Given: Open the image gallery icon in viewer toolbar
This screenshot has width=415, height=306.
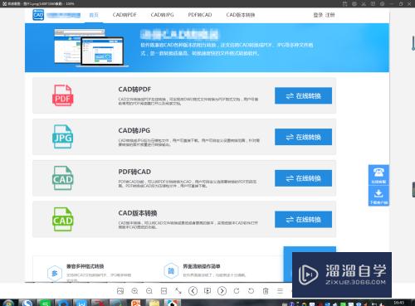Looking at the screenshot, I should (x=120, y=291).
